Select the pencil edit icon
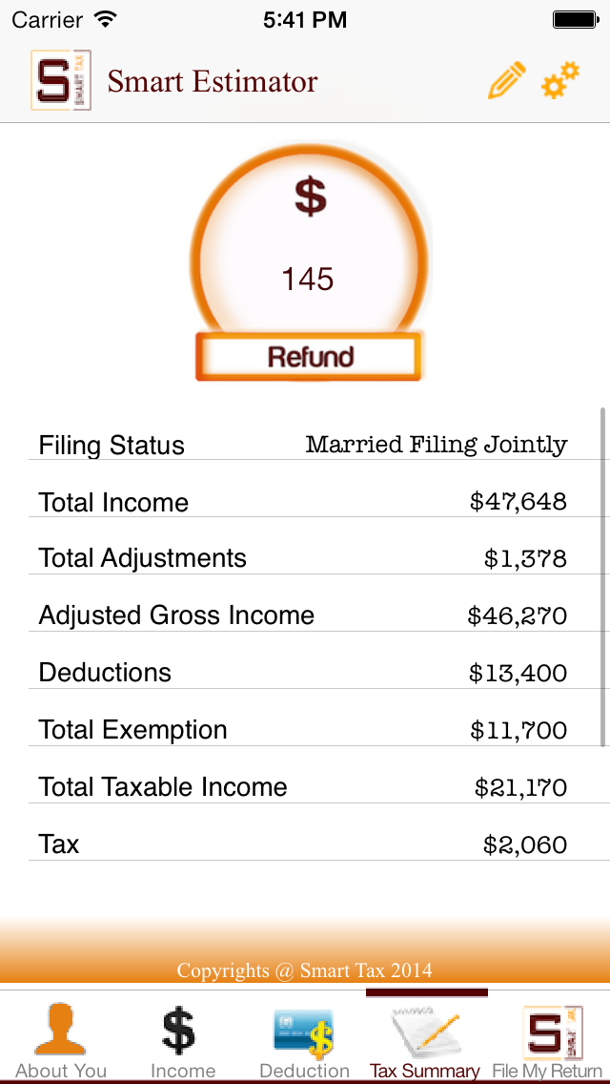 coord(506,80)
